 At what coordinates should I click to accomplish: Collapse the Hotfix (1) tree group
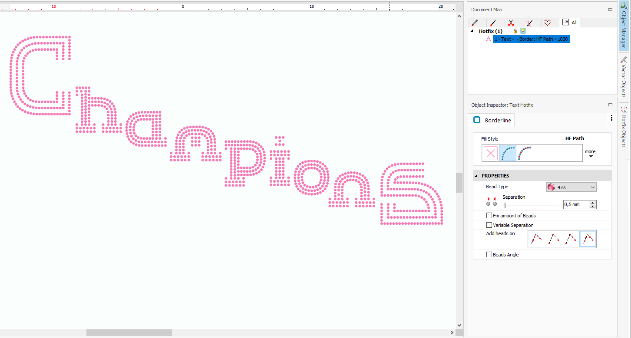point(472,31)
